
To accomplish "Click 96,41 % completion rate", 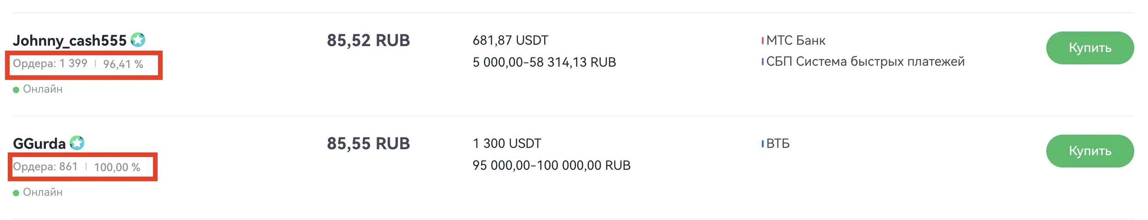I will pos(123,64).
